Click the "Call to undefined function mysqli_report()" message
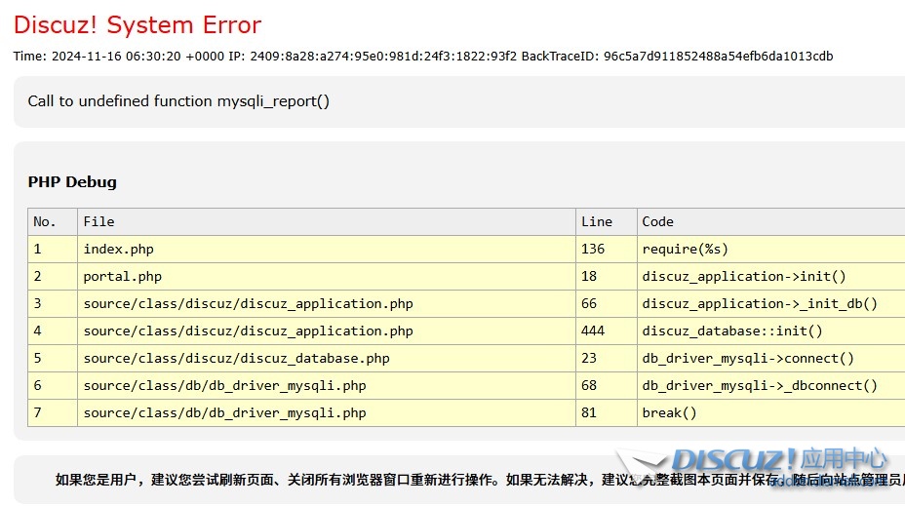This screenshot has height=506, width=905. (178, 101)
